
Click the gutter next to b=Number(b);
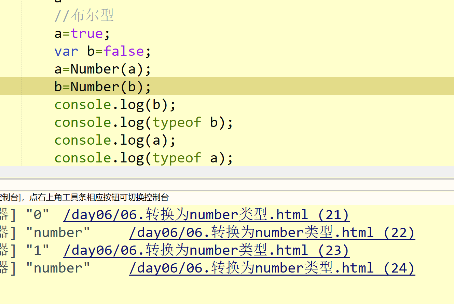pos(10,87)
